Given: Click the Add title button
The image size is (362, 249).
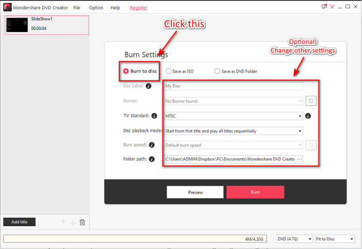Looking at the screenshot, I should (20, 222).
